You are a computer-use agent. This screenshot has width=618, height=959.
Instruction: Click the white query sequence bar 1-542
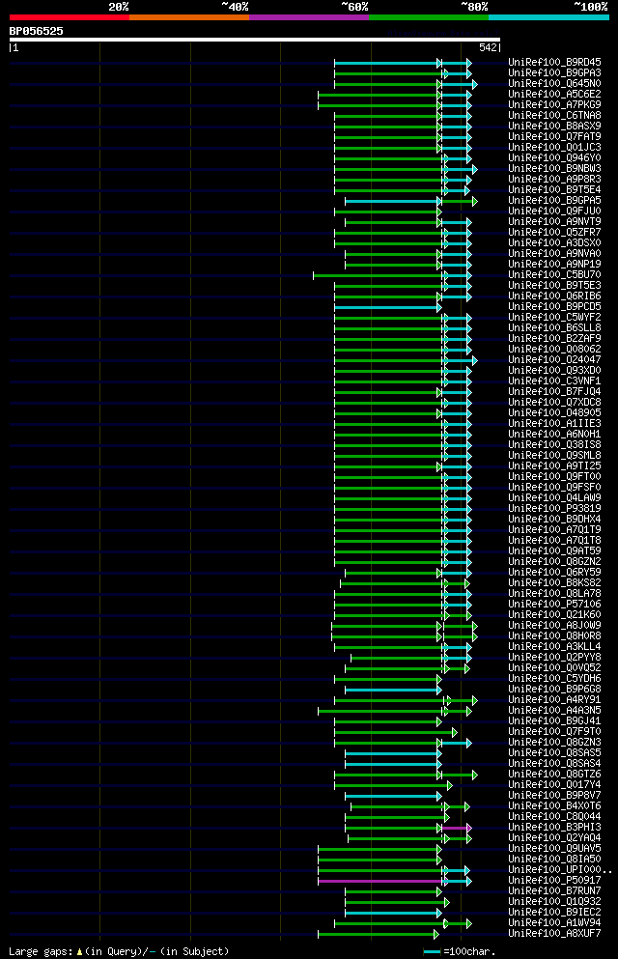255,40
